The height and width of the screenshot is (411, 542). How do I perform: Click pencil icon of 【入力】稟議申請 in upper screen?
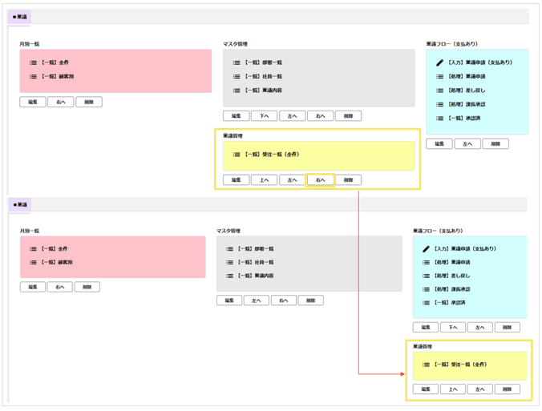click(439, 62)
